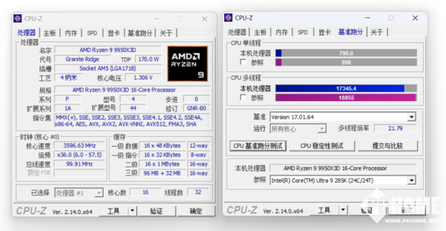Screen dimensions: 446x231
Task: Open the 工具 dropdown arrow in right window
Action: coord(343,211)
